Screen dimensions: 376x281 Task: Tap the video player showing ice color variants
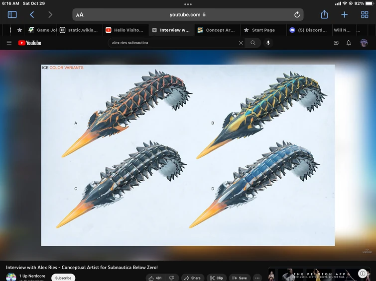point(188,155)
